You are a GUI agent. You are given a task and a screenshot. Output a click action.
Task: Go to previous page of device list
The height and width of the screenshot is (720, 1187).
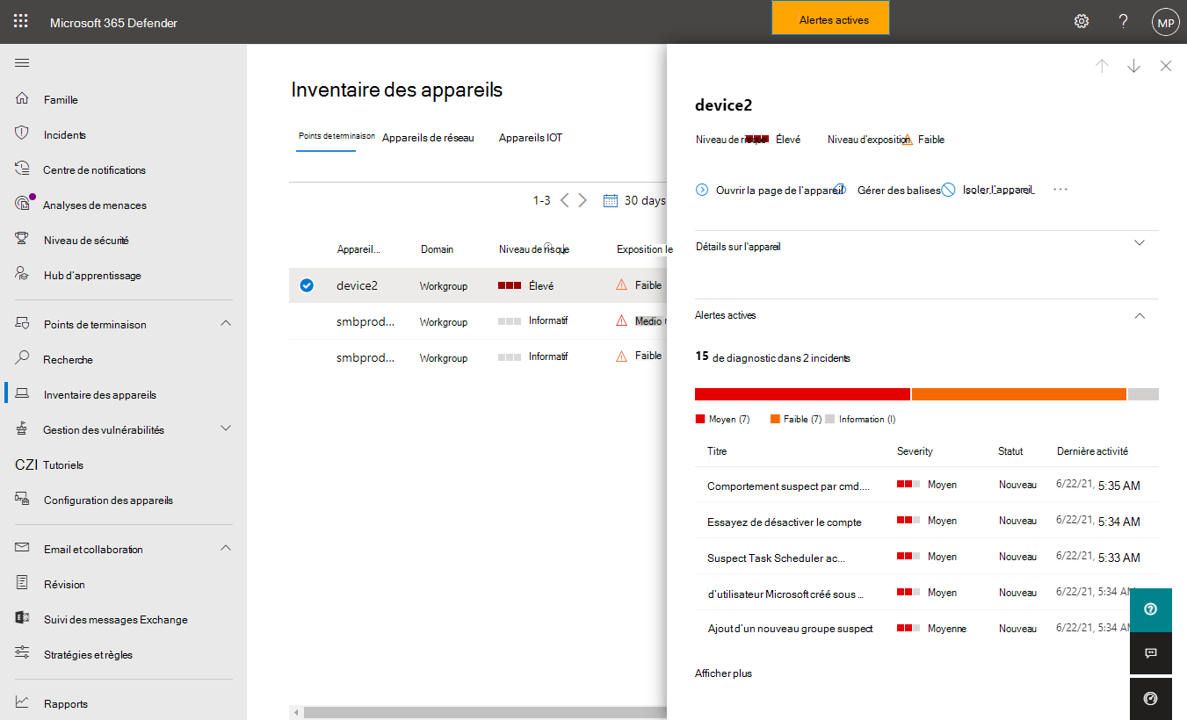(565, 200)
